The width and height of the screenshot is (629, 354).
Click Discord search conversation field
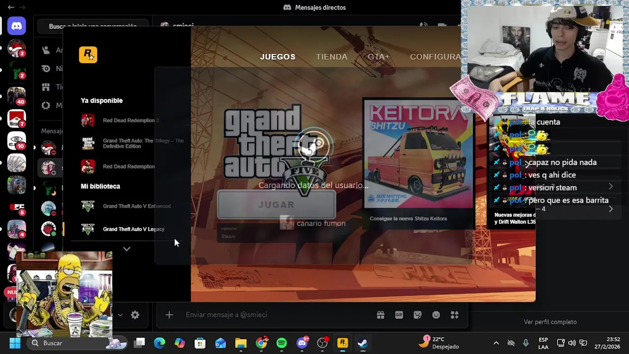point(93,26)
